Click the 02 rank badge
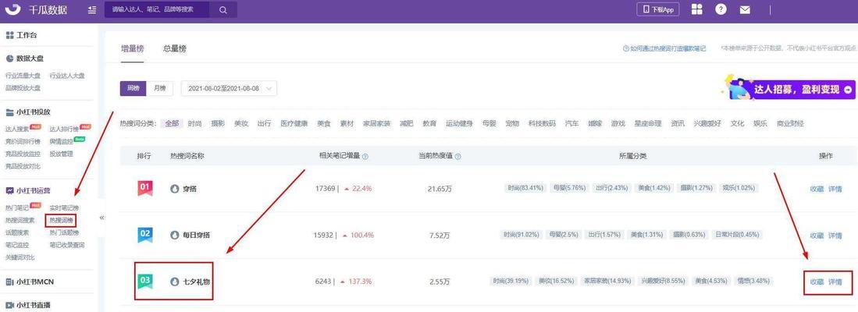This screenshot has height=312, width=858. click(145, 235)
